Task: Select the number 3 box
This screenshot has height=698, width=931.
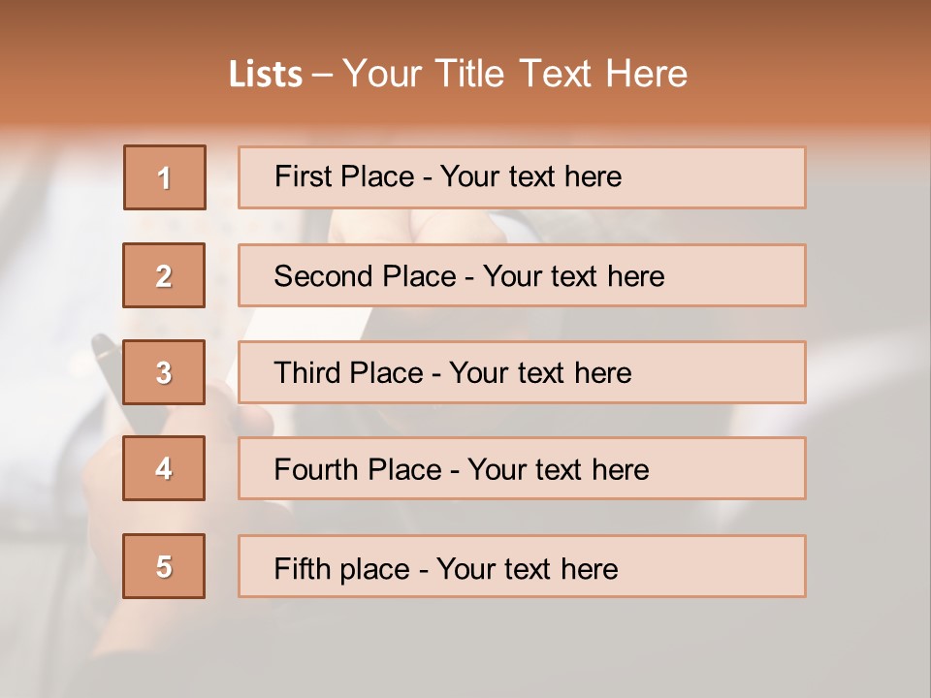Action: tap(164, 372)
